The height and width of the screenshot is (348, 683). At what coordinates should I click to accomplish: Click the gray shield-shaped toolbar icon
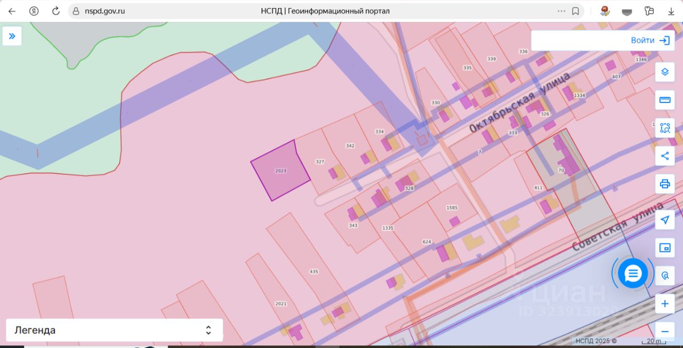coord(627,11)
